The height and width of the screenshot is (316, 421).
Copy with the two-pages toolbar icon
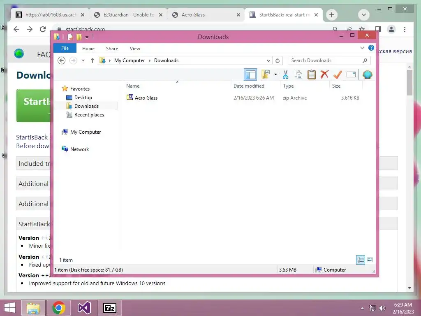pyautogui.click(x=298, y=74)
